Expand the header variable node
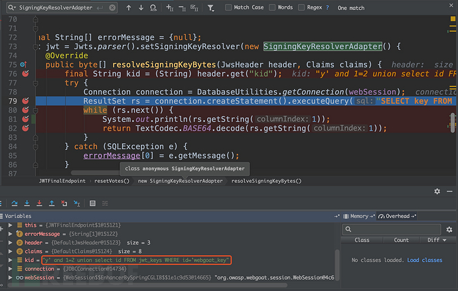The width and height of the screenshot is (458, 291). click(x=9, y=243)
